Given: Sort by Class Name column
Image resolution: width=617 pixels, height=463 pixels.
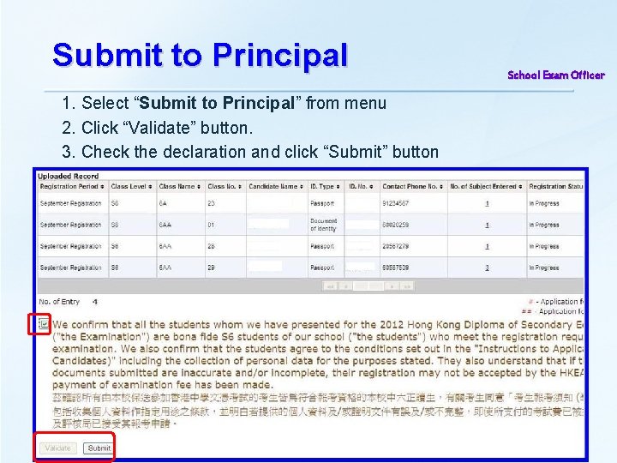Looking at the screenshot, I should tap(180, 186).
